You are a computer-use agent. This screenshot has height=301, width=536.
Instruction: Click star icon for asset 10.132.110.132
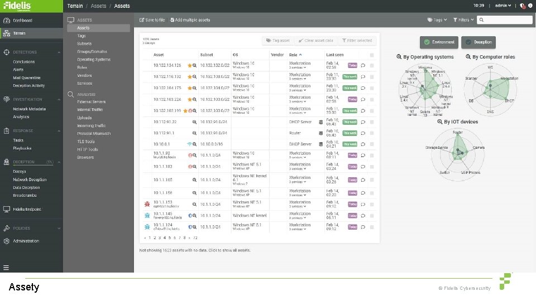[189, 77]
